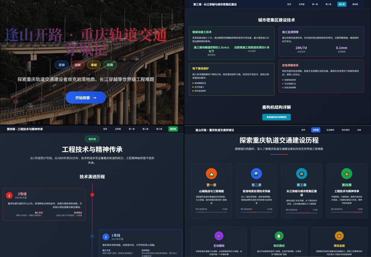The image size is (371, 257).
Task: Click the red timeline dot beside 2号线
Action: click(x=92, y=195)
